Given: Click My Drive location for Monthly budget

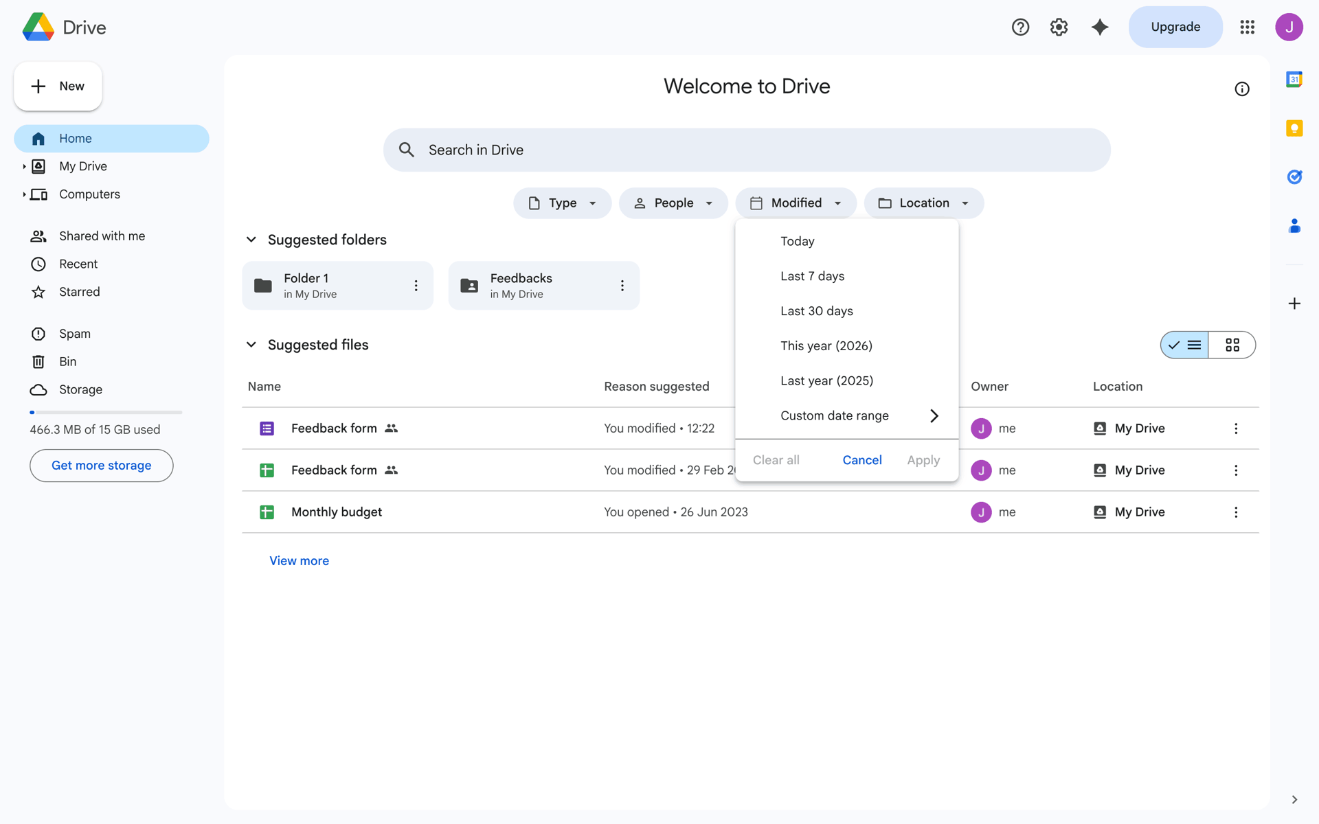Looking at the screenshot, I should pos(1129,512).
